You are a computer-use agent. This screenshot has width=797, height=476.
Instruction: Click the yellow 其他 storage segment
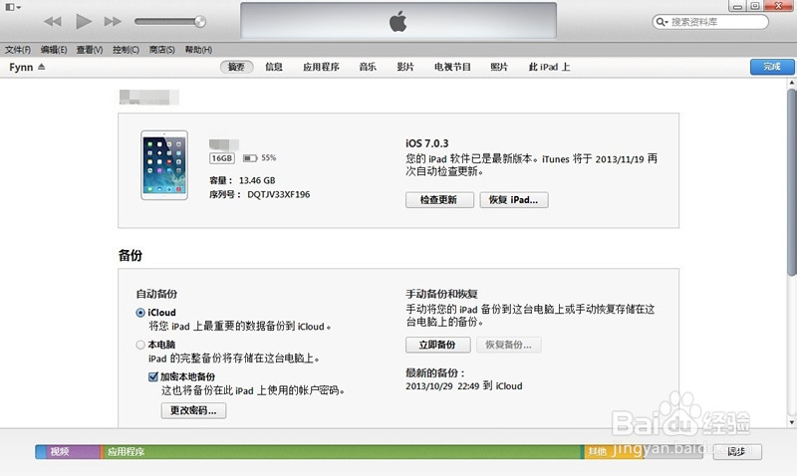pyautogui.click(x=614, y=452)
